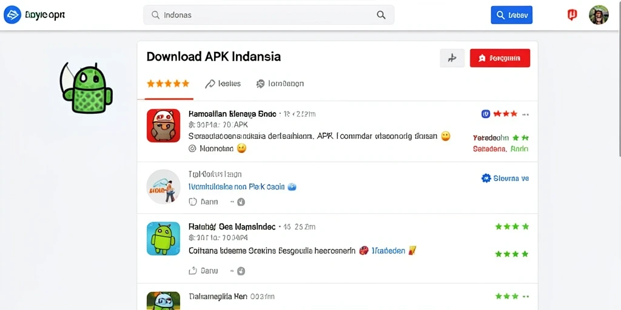Click the blue globe emoji in second row
The width and height of the screenshot is (621, 310).
coord(292,186)
